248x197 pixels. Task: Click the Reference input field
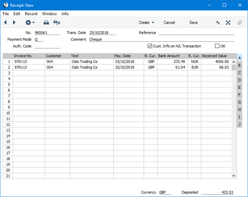pos(197,33)
